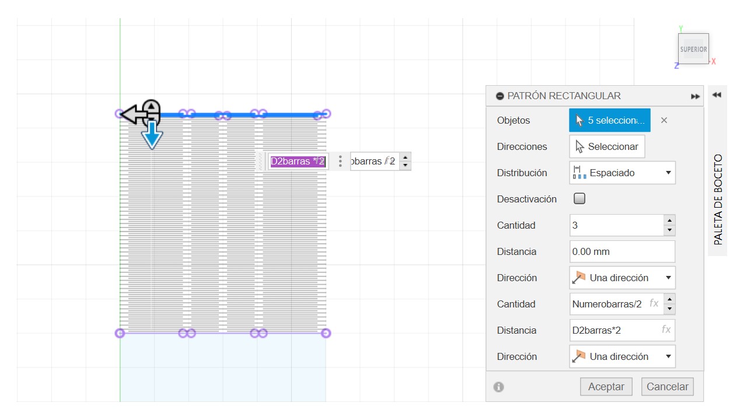Viewport: 747px width, 420px height.
Task: Click Cancelar to dismiss the dialog
Action: coord(668,387)
